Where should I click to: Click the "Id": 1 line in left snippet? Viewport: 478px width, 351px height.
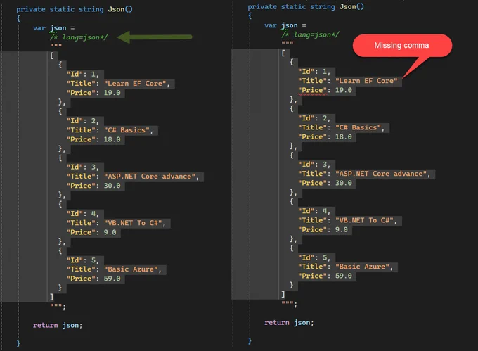(83, 74)
